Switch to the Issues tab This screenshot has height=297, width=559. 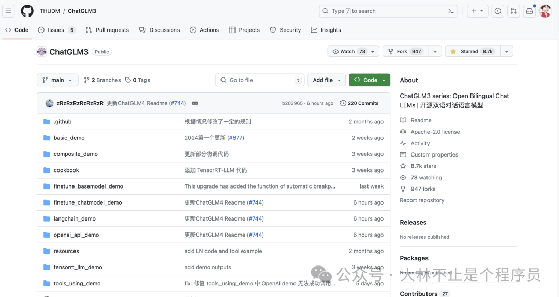click(x=56, y=30)
